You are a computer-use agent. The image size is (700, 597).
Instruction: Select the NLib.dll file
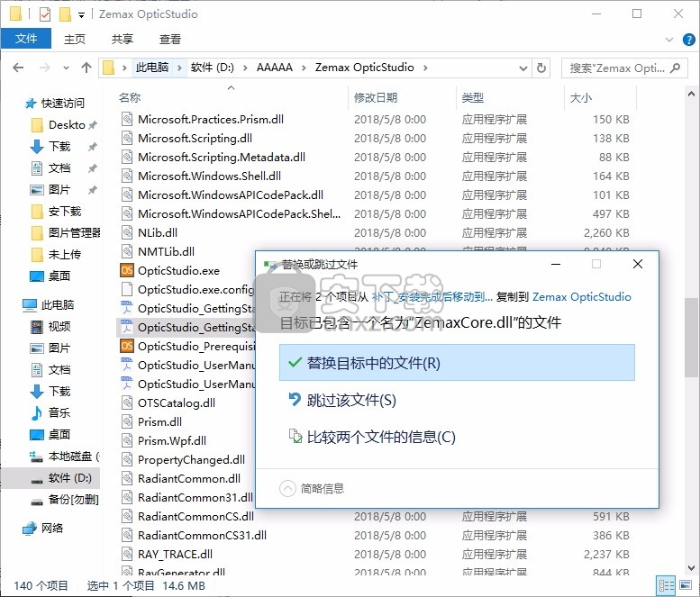(158, 233)
